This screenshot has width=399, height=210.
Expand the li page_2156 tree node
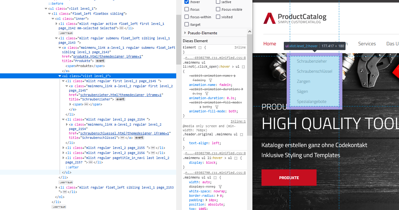pyautogui.click(x=64, y=153)
